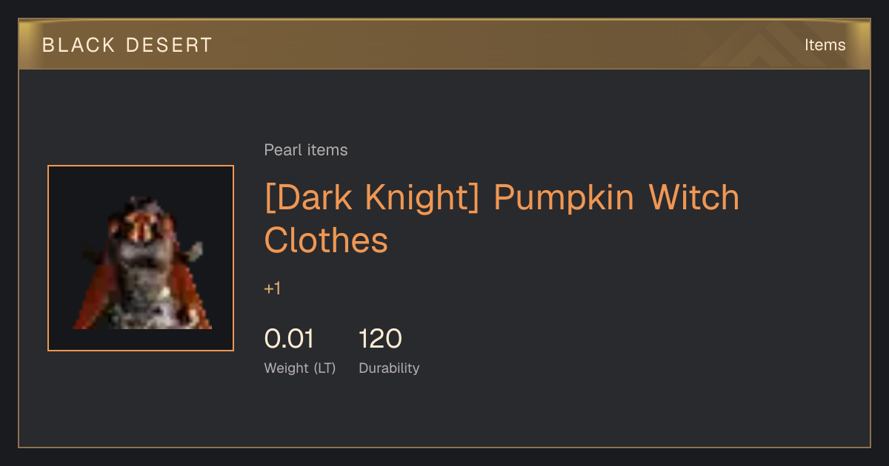Select the Pearl items category label

(306, 150)
